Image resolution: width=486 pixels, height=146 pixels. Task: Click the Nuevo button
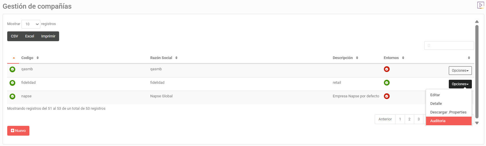click(18, 131)
